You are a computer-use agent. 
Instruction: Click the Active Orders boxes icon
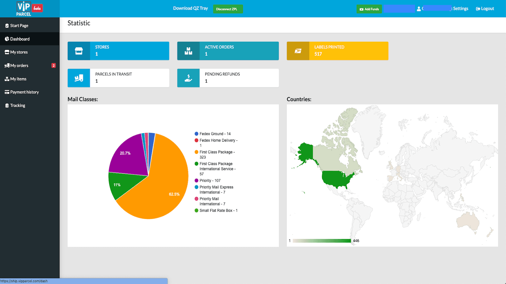[188, 51]
